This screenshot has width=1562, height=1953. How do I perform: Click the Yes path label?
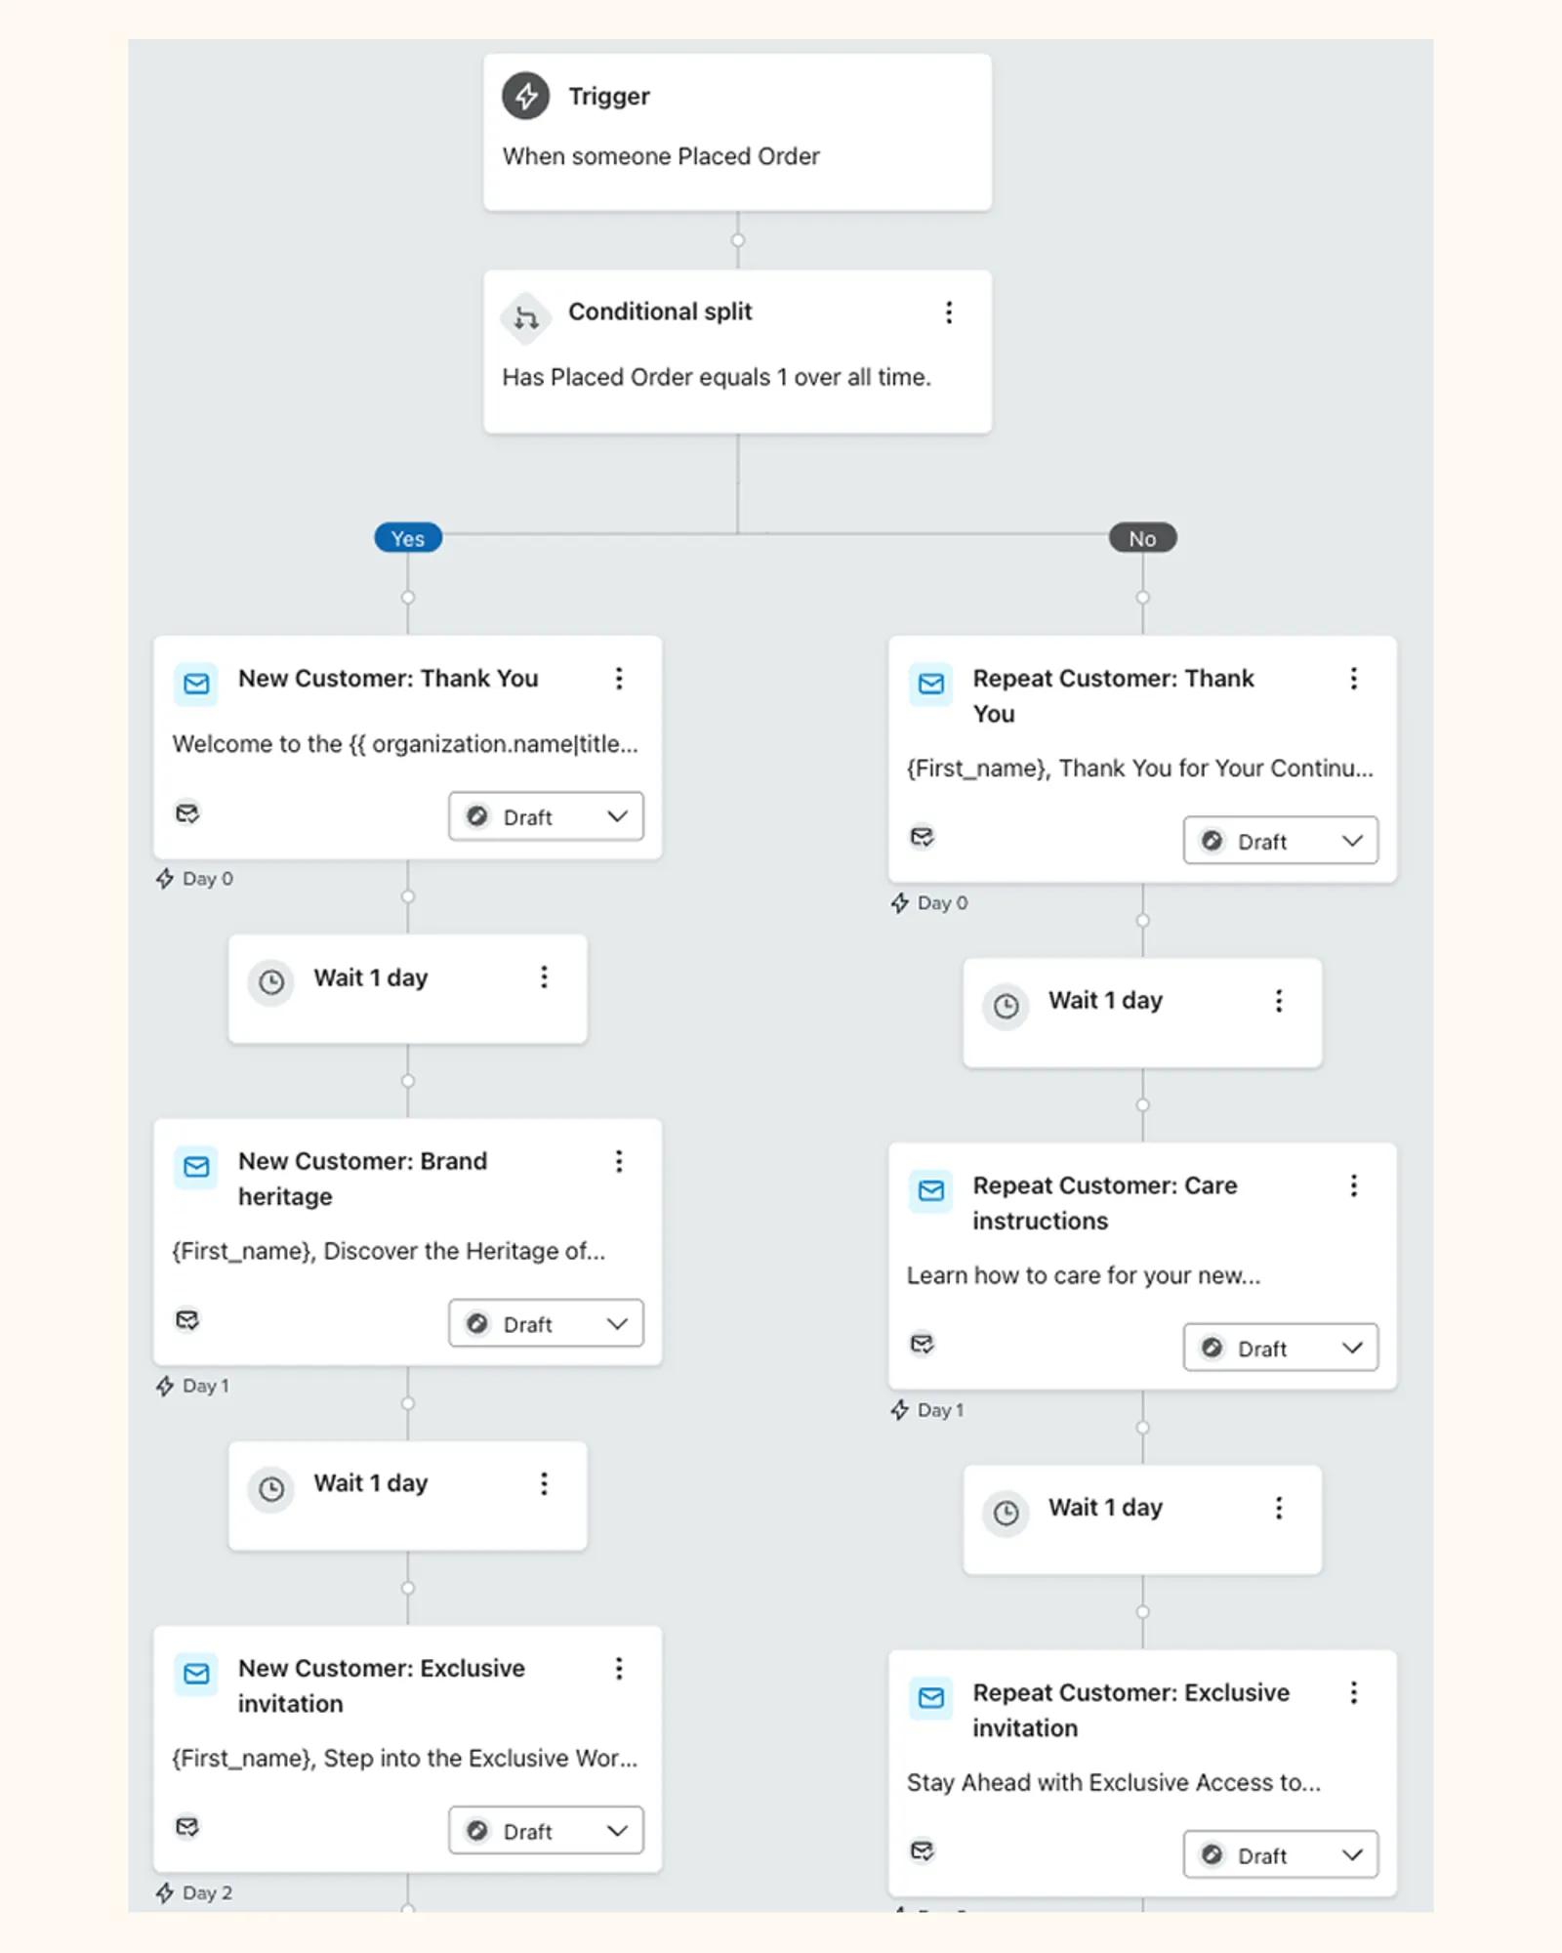[x=406, y=538]
